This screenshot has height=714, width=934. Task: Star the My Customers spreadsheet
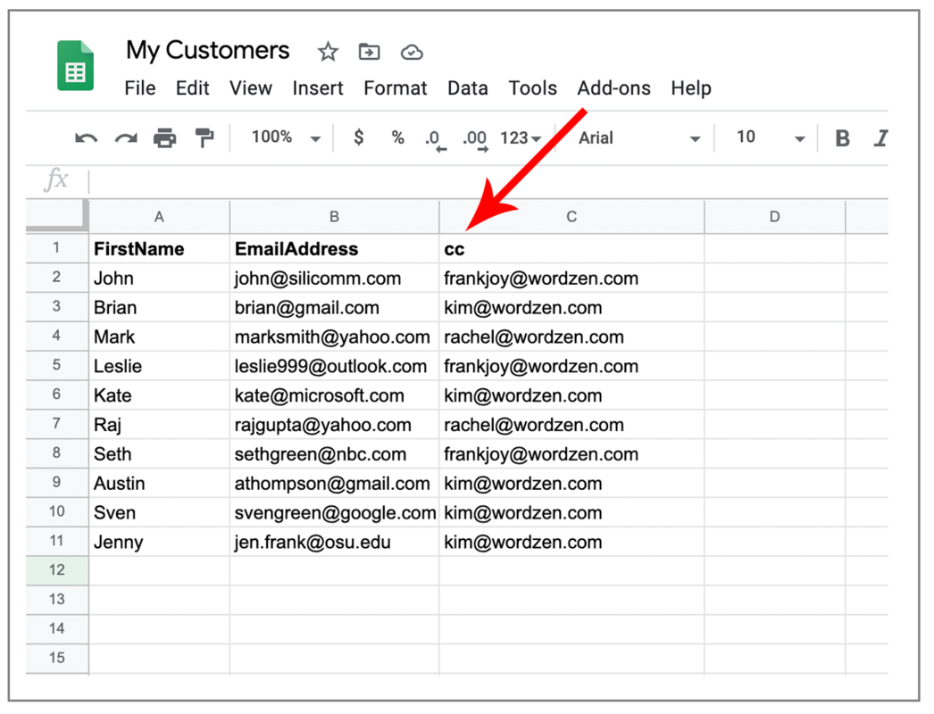point(327,53)
